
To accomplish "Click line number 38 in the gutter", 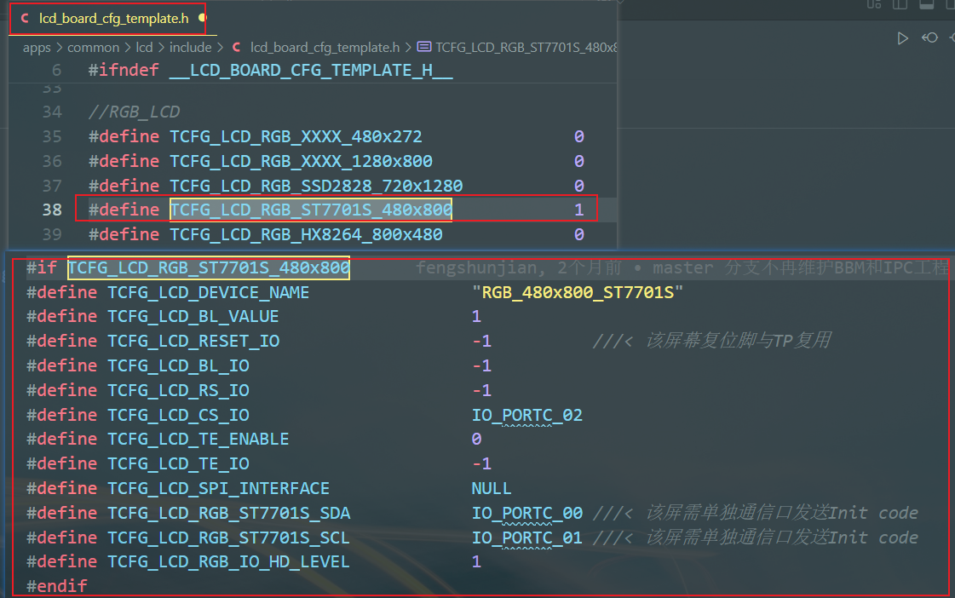I will click(52, 210).
